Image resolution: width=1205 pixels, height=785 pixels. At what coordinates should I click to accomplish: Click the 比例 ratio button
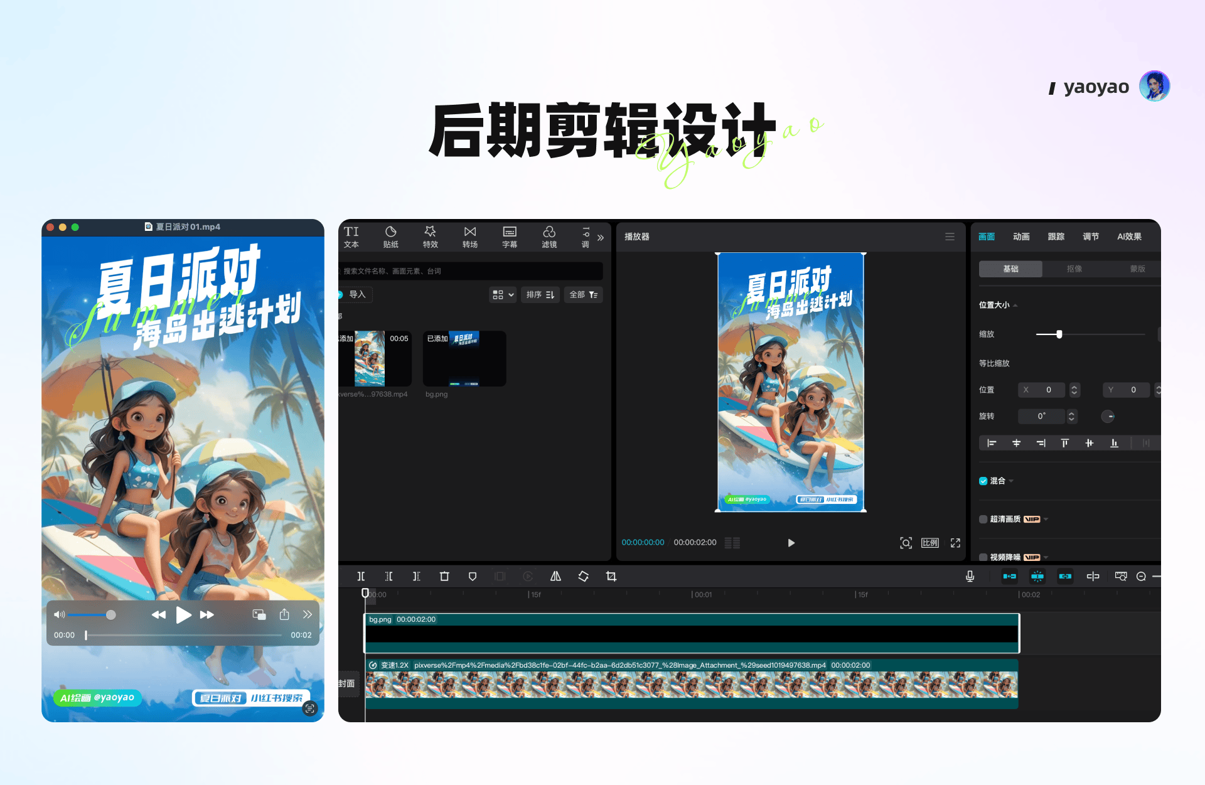coord(930,543)
